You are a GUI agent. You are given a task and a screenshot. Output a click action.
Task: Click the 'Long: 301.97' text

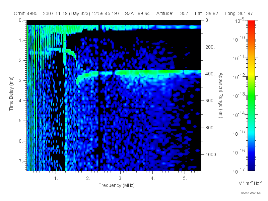[239, 13]
